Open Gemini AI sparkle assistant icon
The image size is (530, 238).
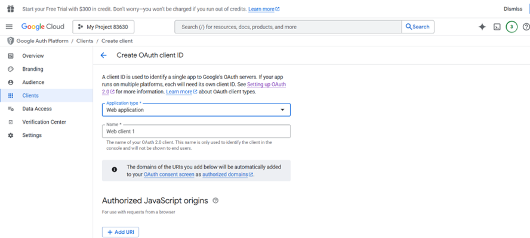coord(482,27)
